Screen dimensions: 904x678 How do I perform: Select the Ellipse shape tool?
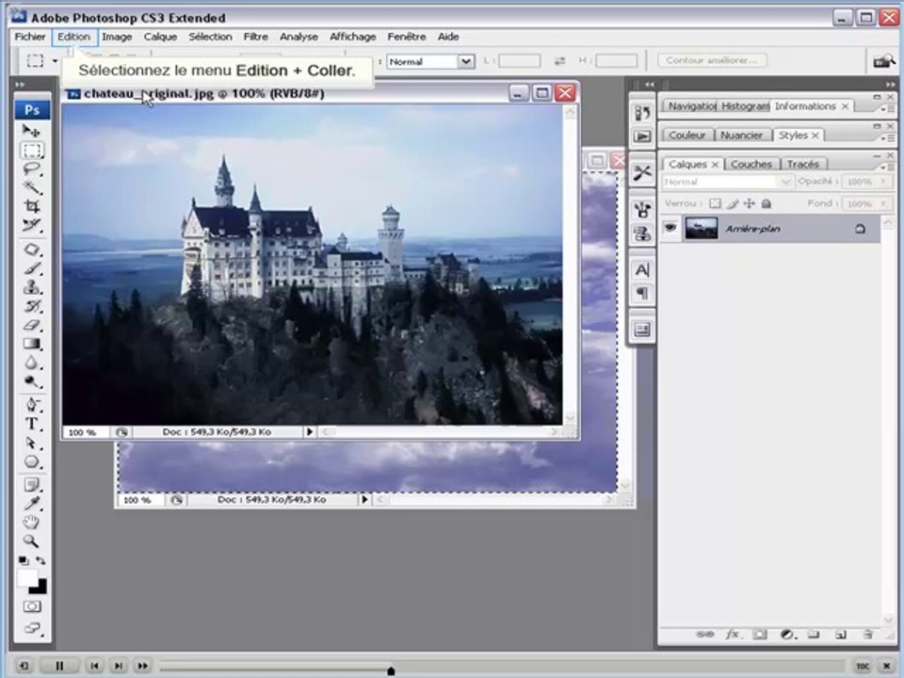[32, 461]
